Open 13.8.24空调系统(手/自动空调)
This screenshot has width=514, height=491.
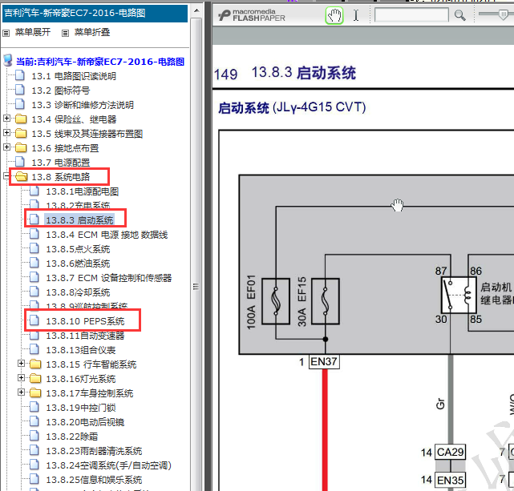109,465
